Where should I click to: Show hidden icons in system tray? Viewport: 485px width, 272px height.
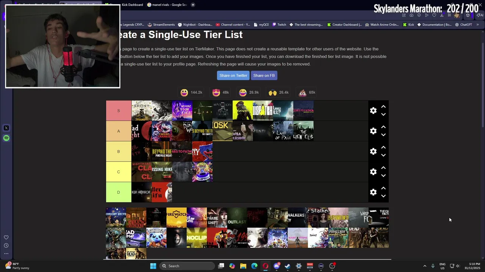[x=425, y=266]
